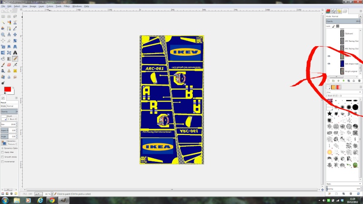363x204 pixels.
Task: Open the Pencil tool Mode dropdown
Action: pyautogui.click(x=12, y=106)
